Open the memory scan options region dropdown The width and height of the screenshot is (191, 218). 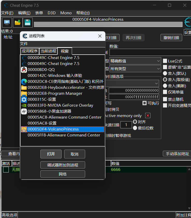pos(132,83)
